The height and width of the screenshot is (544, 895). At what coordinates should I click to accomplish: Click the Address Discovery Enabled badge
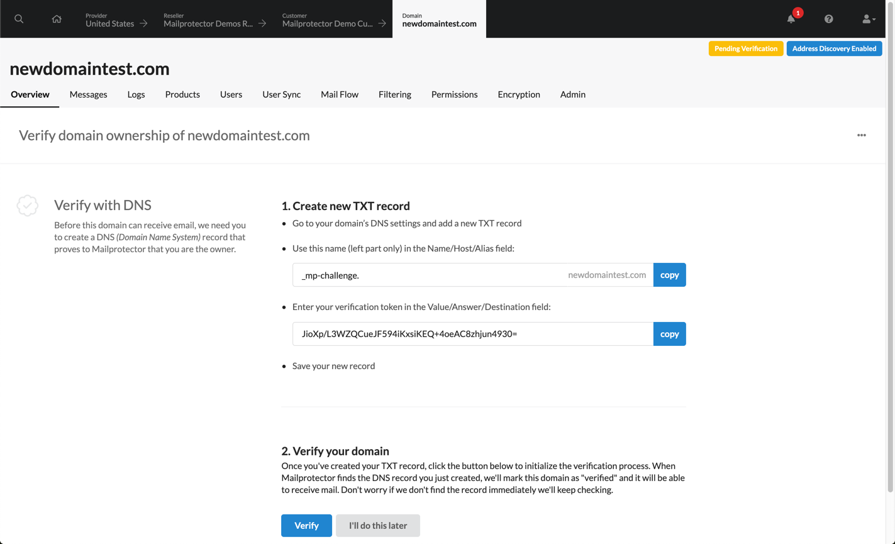(833, 48)
